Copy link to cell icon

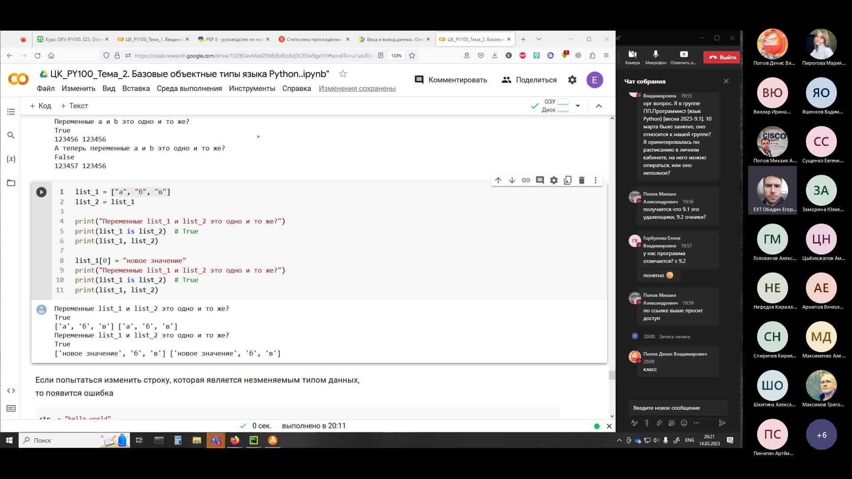(526, 181)
